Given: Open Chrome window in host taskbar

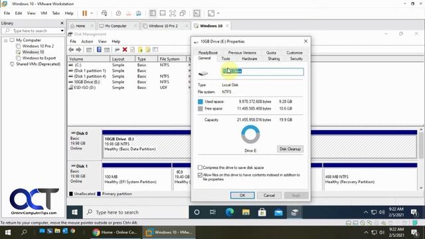Looking at the screenshot, I should [115, 232].
